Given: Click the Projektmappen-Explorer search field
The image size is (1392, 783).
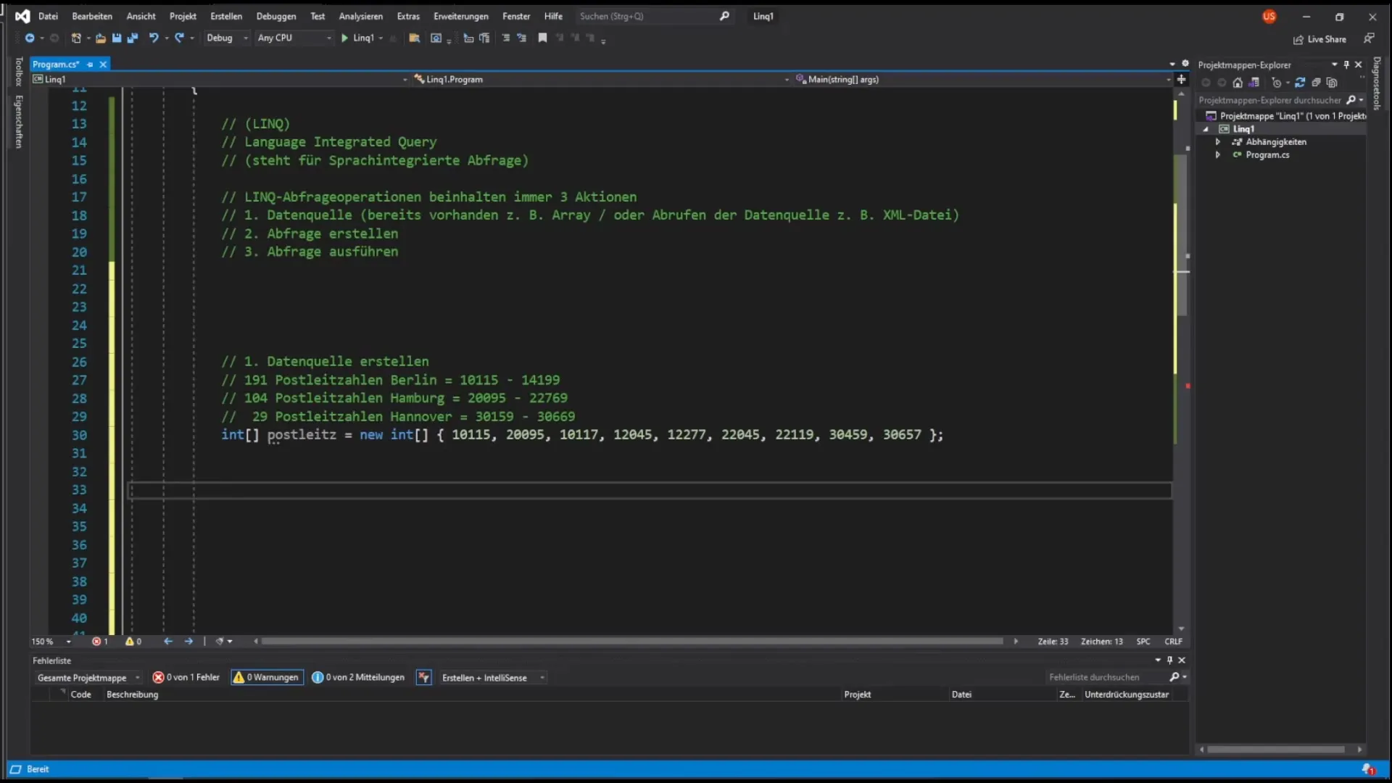Looking at the screenshot, I should [1280, 100].
